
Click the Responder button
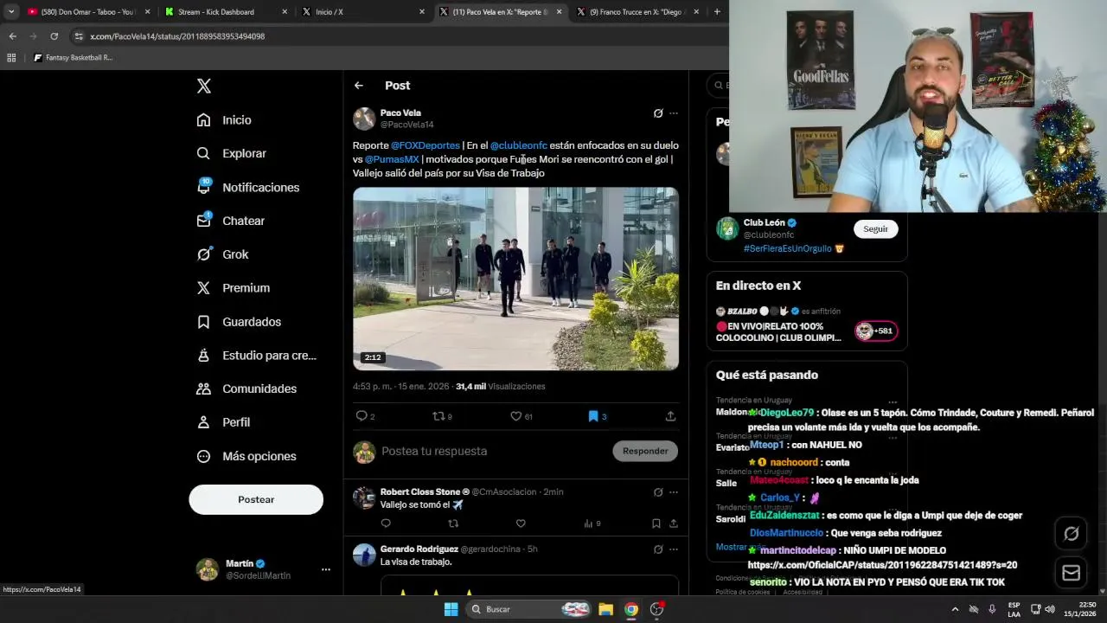pyautogui.click(x=645, y=451)
